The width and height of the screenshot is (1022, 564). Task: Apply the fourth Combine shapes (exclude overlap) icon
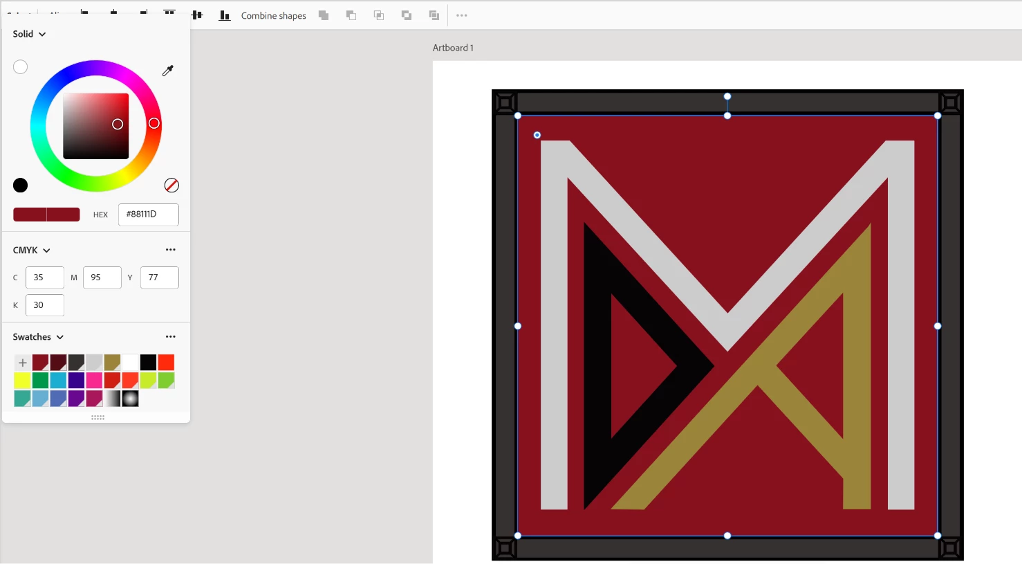(x=407, y=15)
